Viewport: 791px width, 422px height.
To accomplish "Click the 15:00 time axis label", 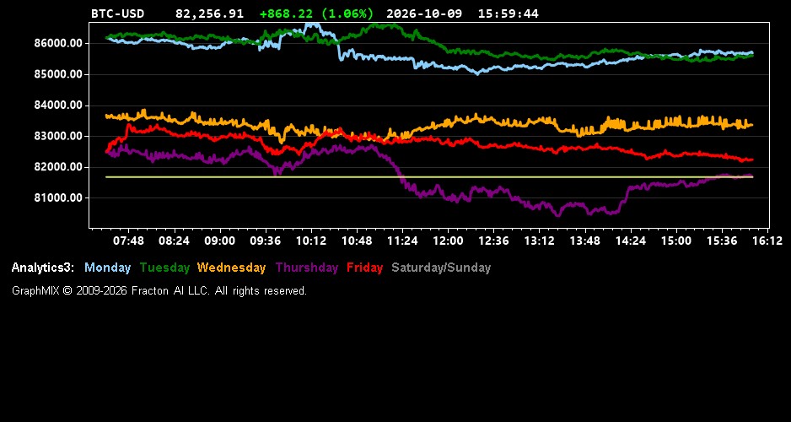I will coord(676,241).
